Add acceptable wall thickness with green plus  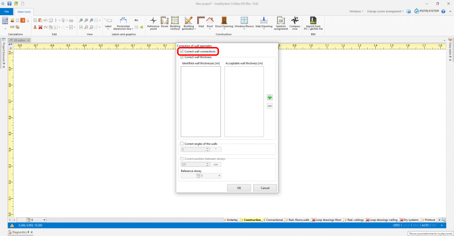(x=269, y=97)
